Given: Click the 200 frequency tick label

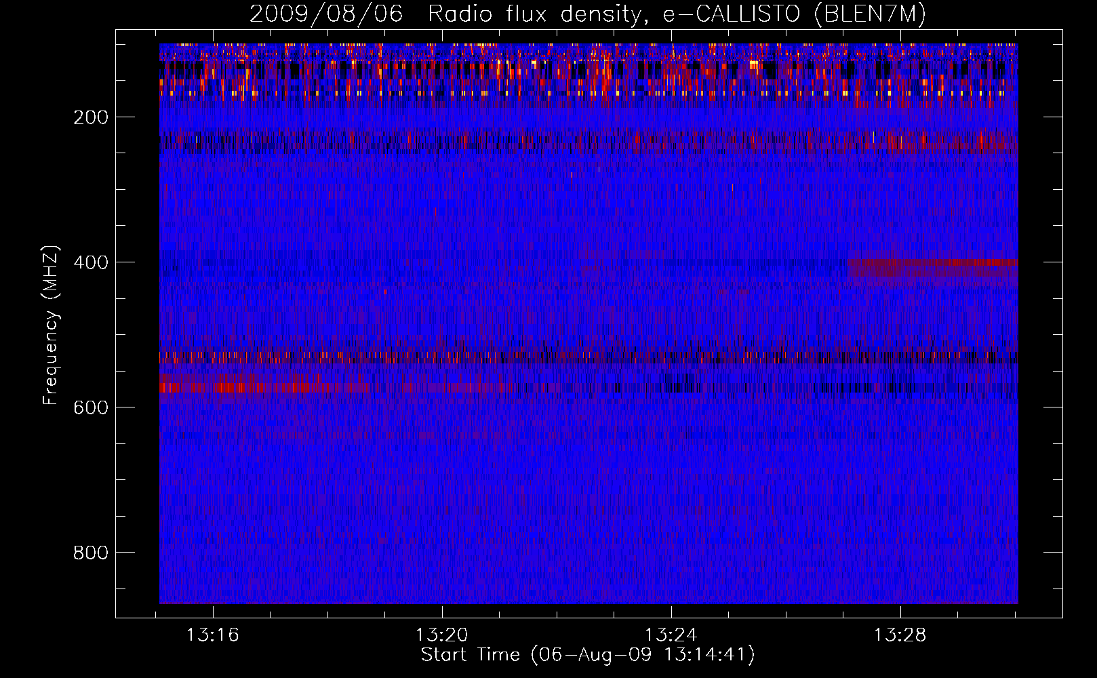Looking at the screenshot, I should [x=91, y=117].
